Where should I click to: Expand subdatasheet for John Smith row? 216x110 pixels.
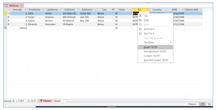click(8, 13)
